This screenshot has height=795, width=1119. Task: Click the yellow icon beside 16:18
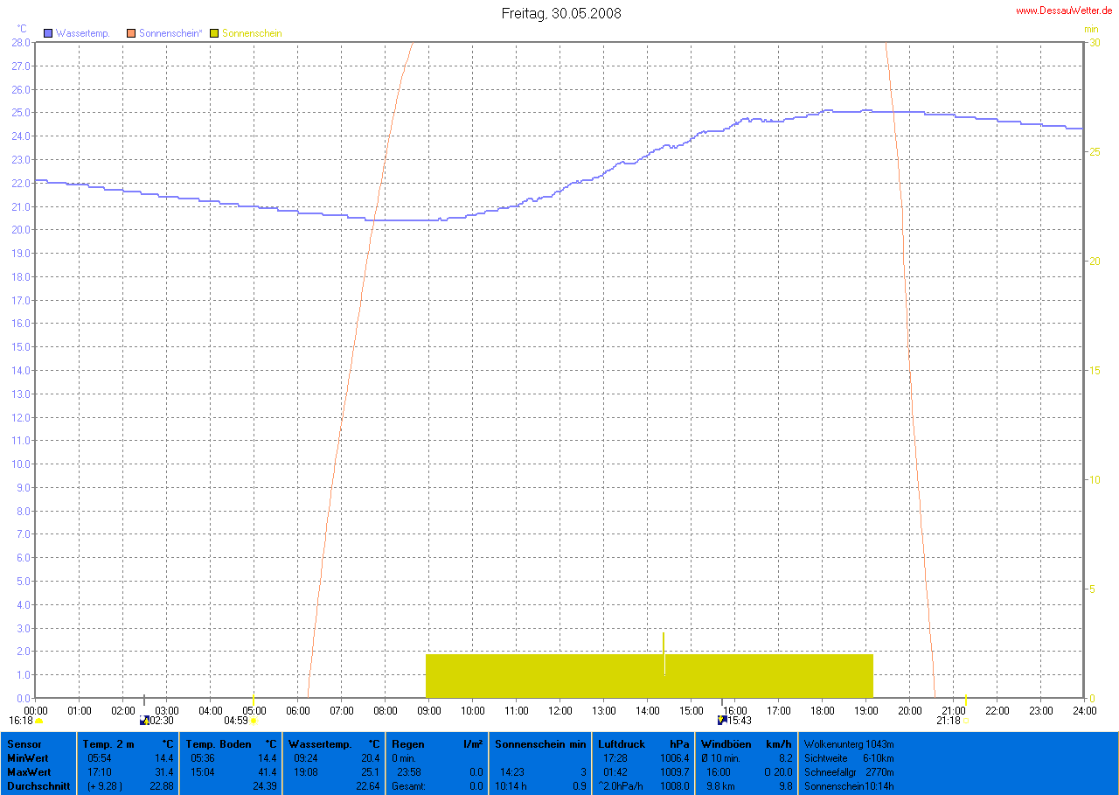pyautogui.click(x=39, y=721)
